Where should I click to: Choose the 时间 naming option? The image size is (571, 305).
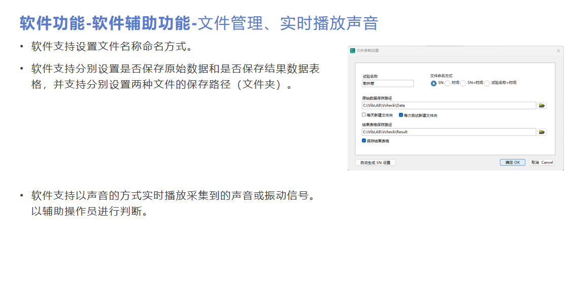click(x=447, y=83)
